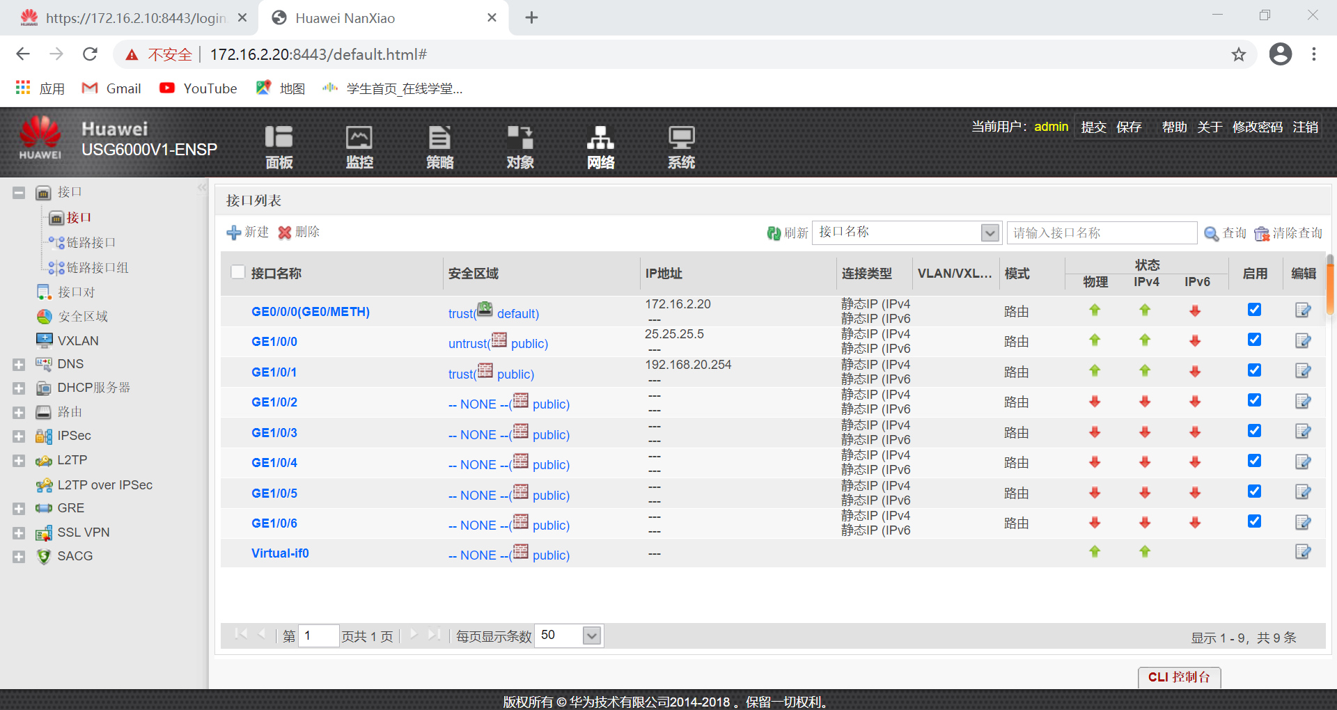Click the page number input field
The image size is (1337, 710).
pos(318,636)
